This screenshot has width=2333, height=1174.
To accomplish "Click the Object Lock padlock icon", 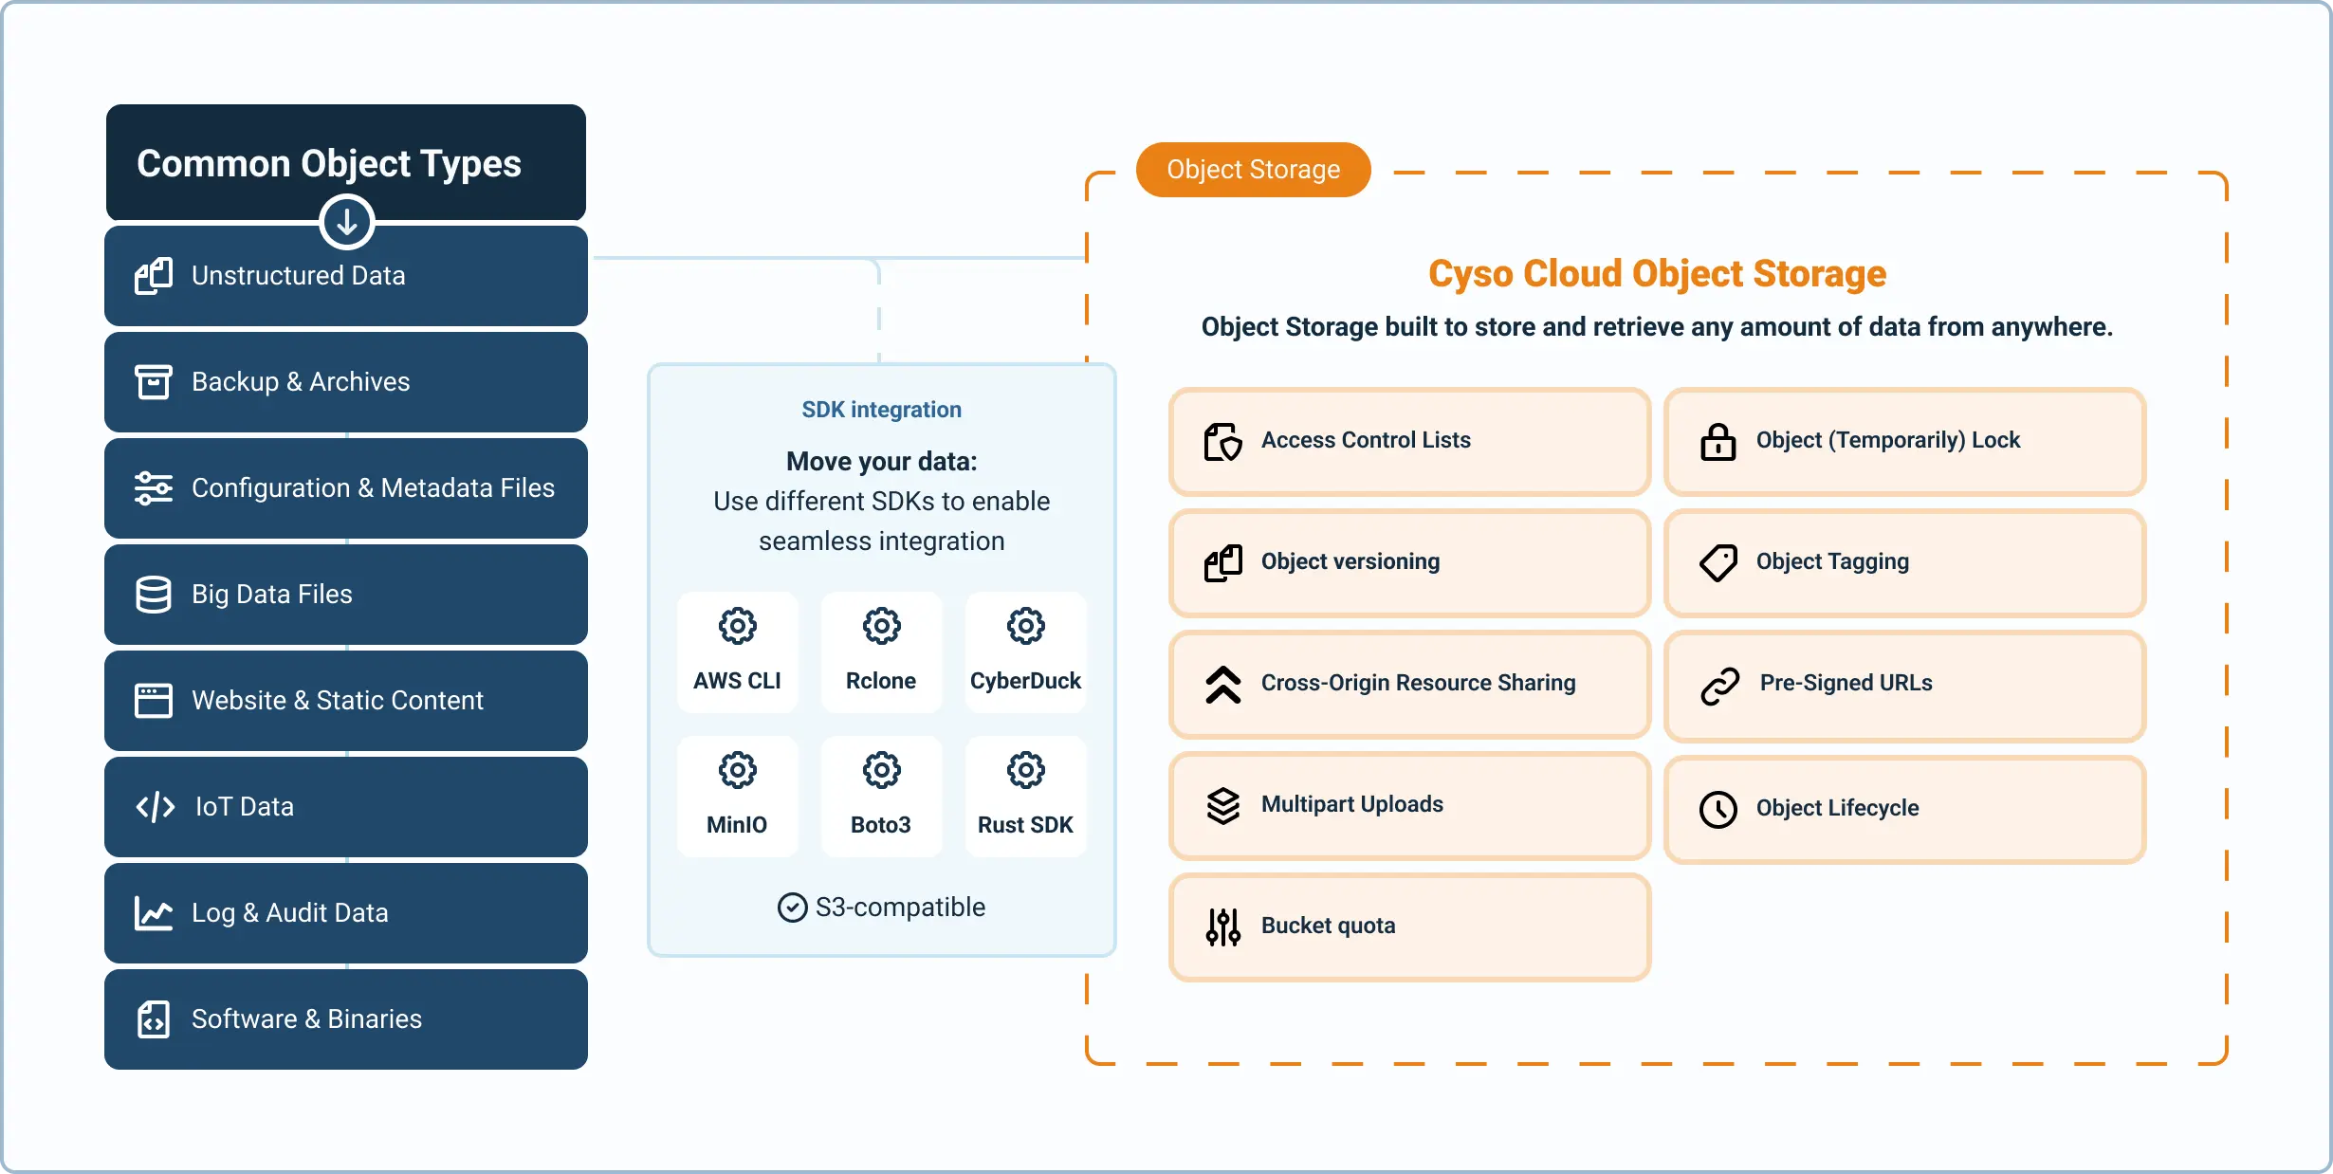I will (x=1718, y=442).
